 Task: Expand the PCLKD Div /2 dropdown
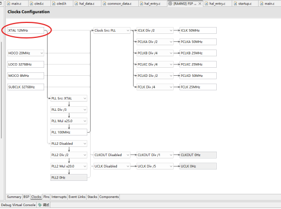155,76
